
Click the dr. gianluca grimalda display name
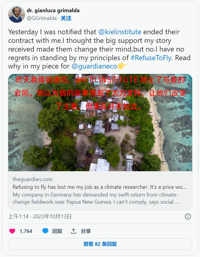coord(53,10)
